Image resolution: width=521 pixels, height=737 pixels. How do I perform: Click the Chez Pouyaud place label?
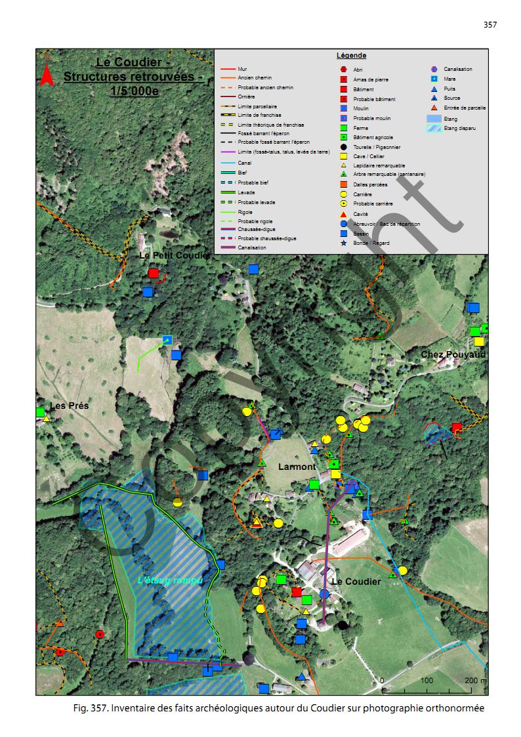click(453, 354)
